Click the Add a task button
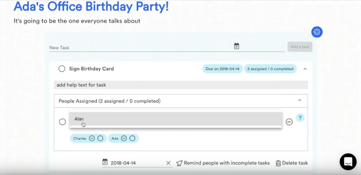 pyautogui.click(x=300, y=47)
